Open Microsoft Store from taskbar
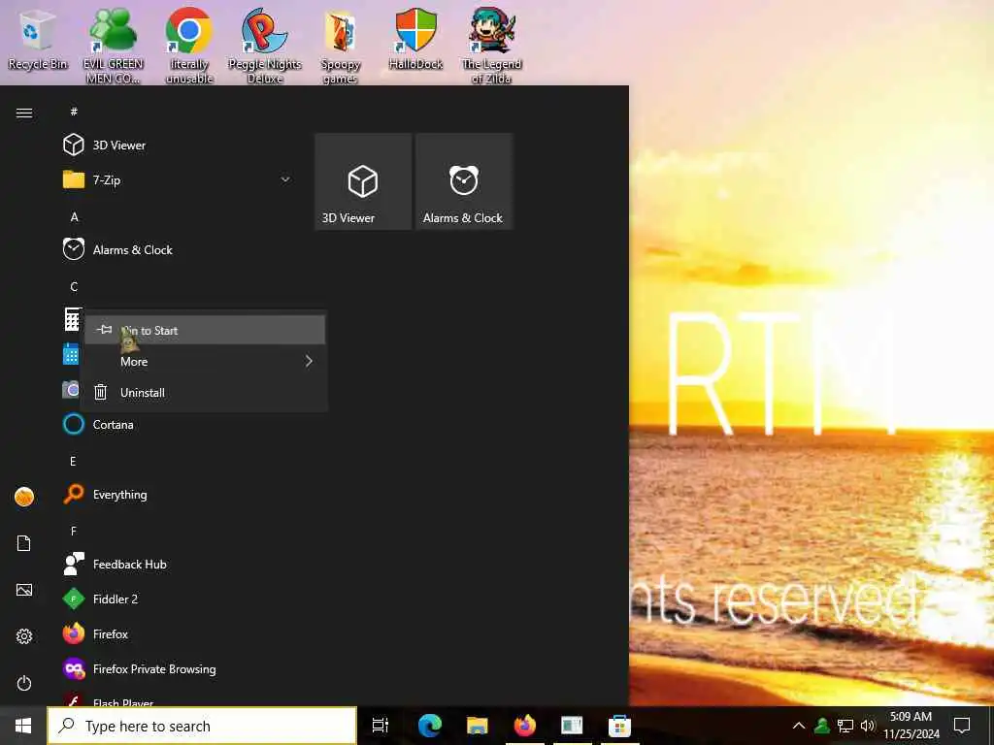Screen dimensions: 994x745 [x=619, y=726]
